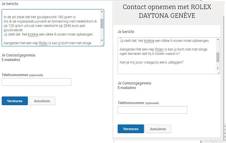Click the scrollbar thumb in the Rolex panel message box
This screenshot has width=226, height=143.
[218, 57]
